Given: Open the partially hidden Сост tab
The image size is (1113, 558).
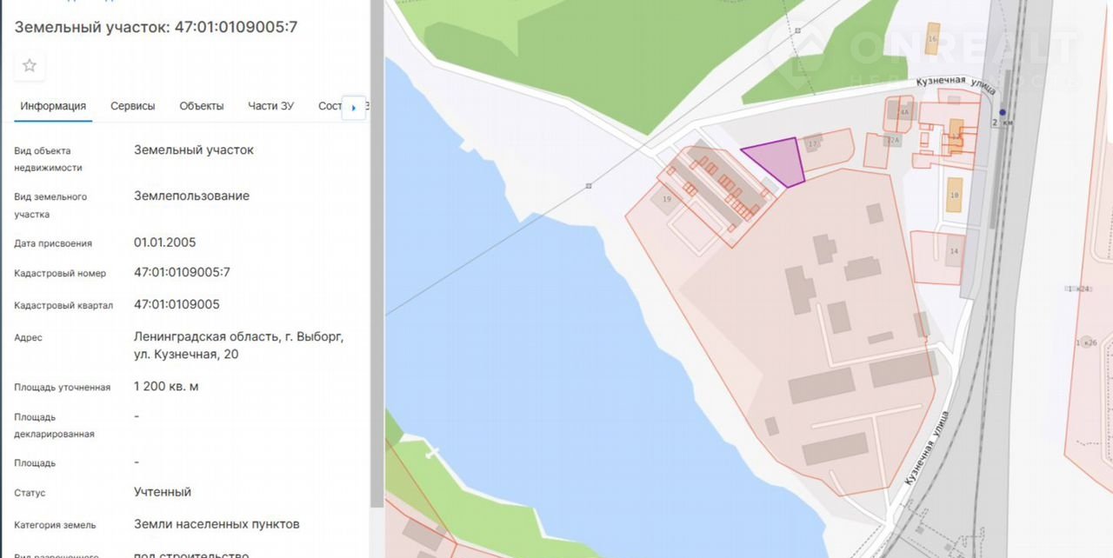Looking at the screenshot, I should pos(330,106).
